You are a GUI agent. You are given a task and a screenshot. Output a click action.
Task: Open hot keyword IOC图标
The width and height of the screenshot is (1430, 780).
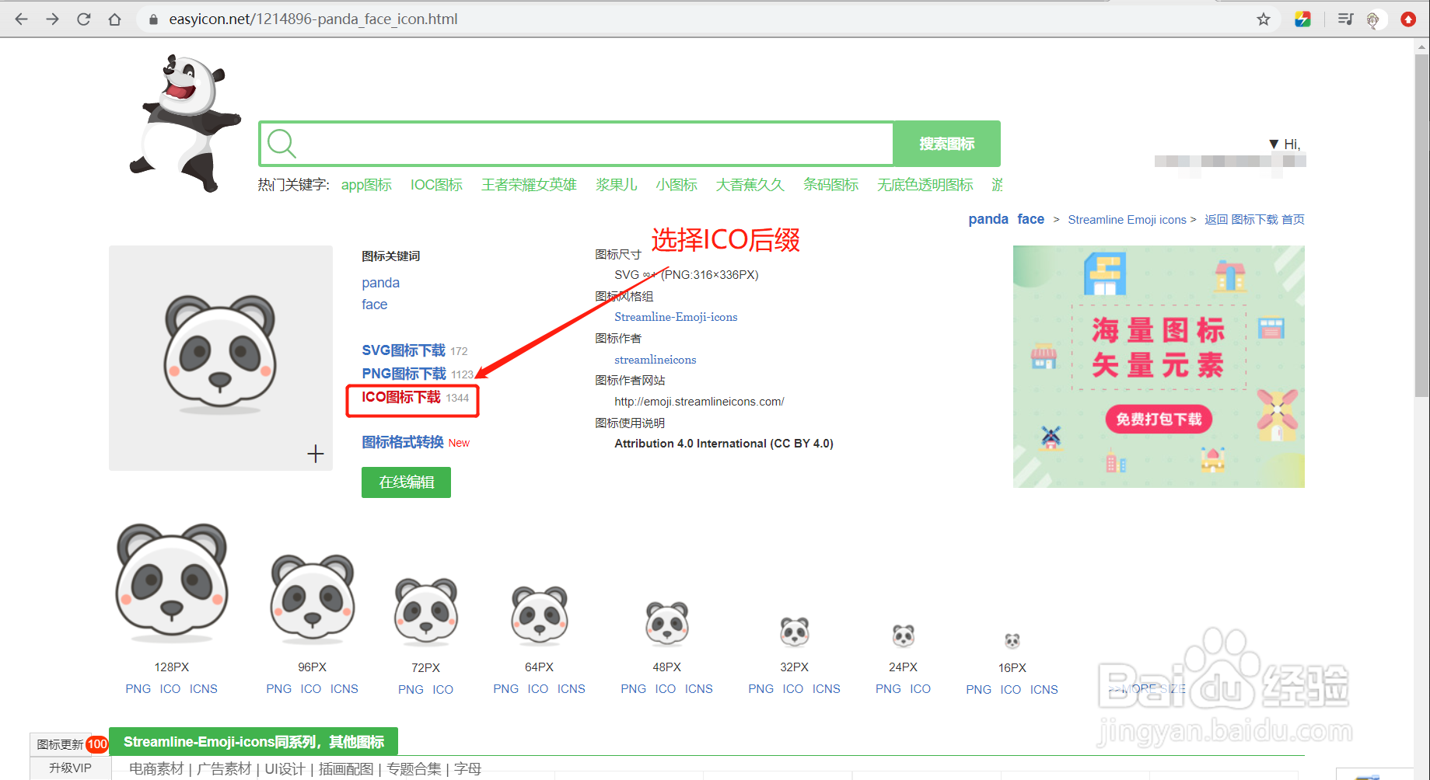(436, 185)
